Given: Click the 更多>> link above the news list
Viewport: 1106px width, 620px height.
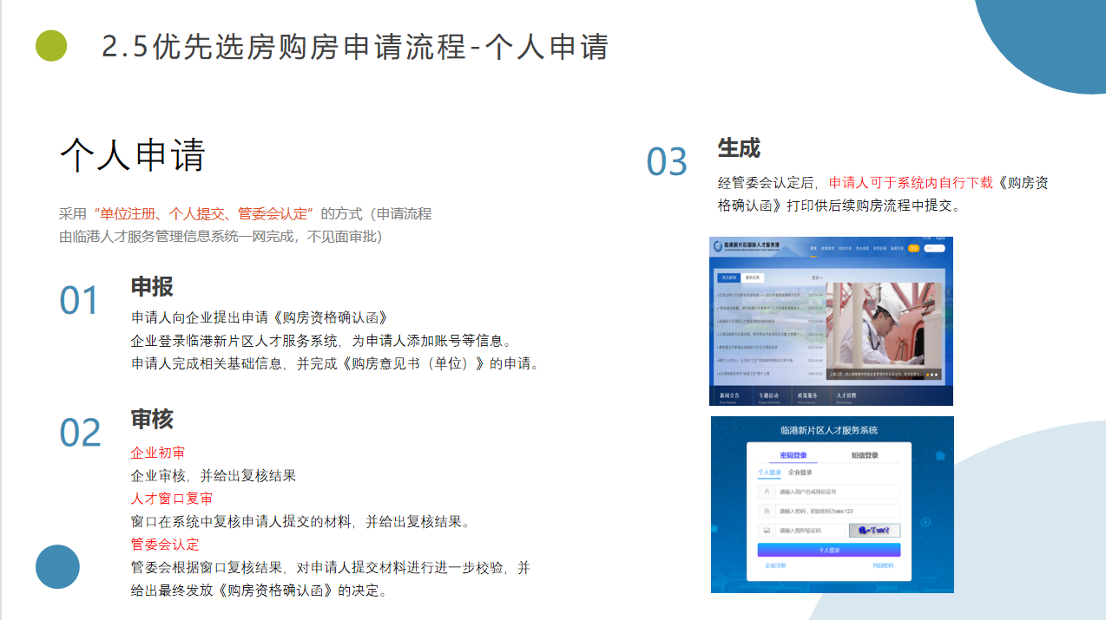Looking at the screenshot, I should [x=817, y=277].
